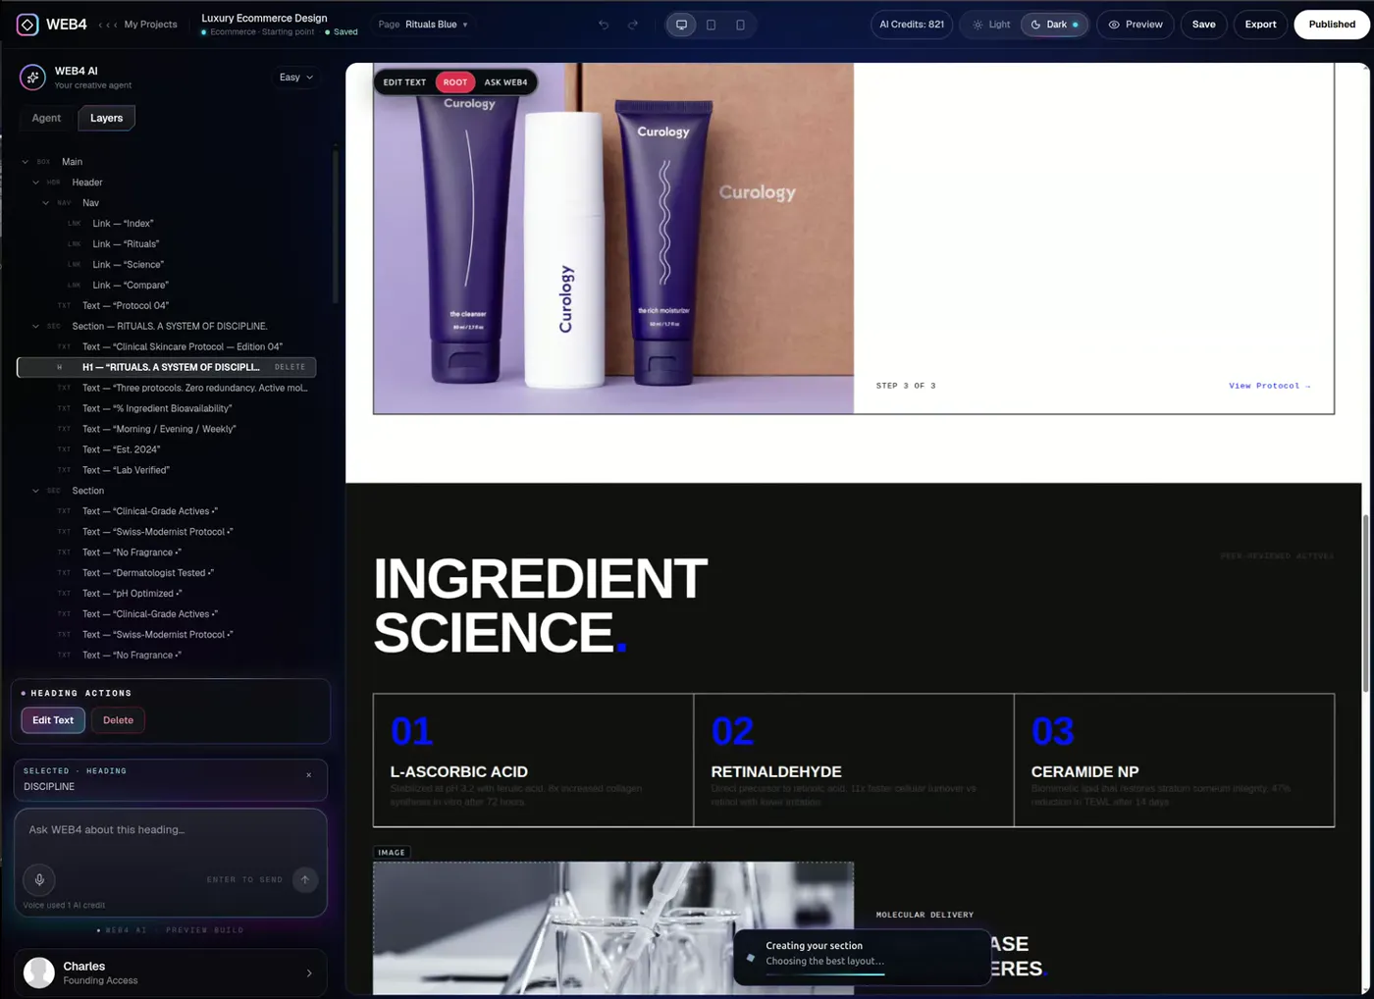This screenshot has height=999, width=1374.
Task: Click DELETE on the selected H1 layer
Action: [290, 367]
